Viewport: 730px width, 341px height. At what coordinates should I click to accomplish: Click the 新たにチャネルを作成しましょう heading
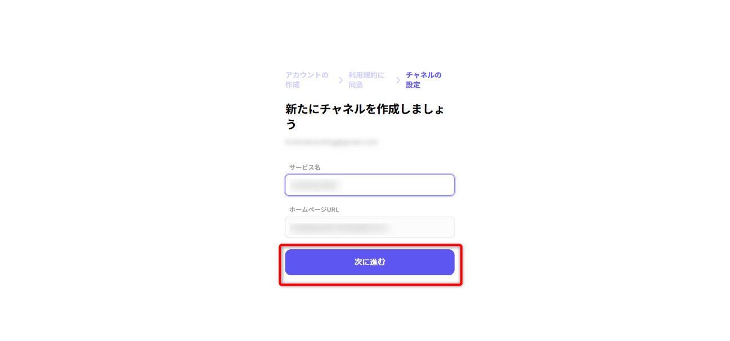pos(365,116)
